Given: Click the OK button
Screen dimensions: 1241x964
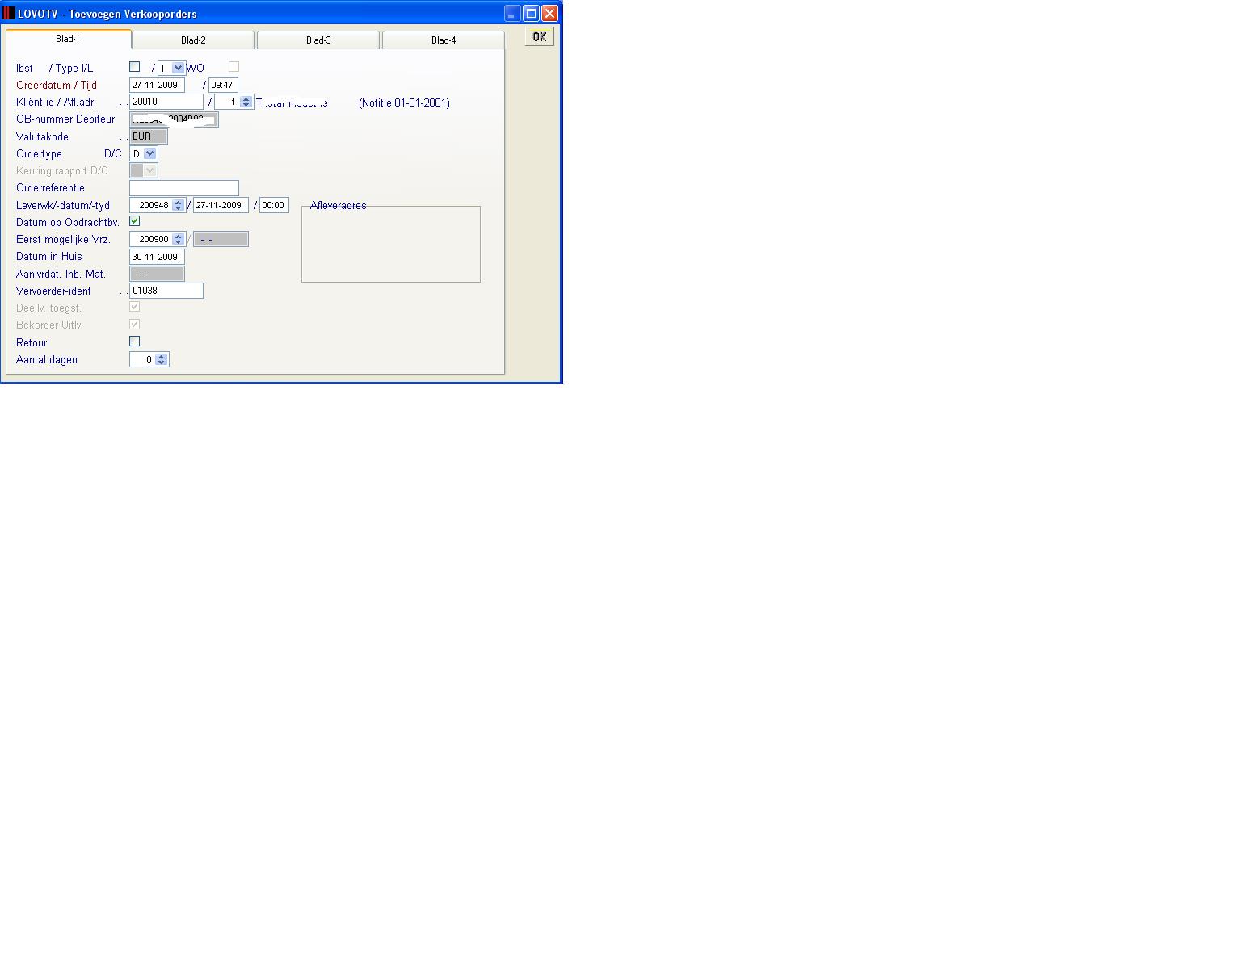Looking at the screenshot, I should pos(540,36).
